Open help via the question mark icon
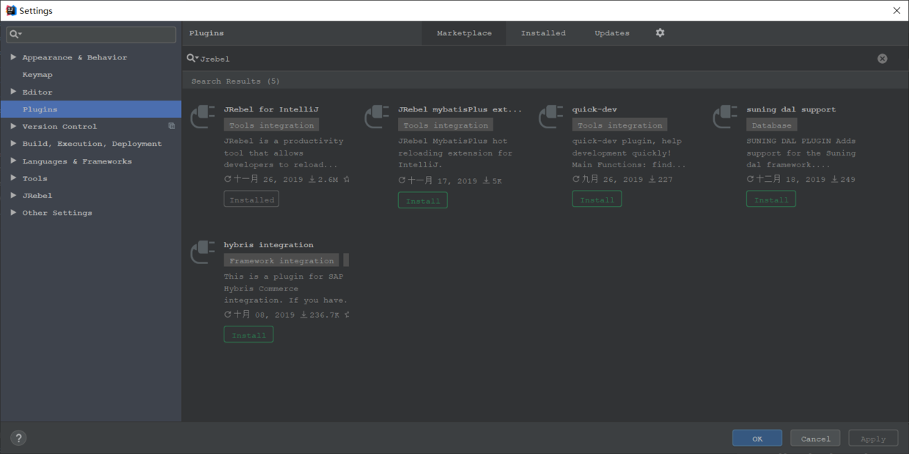This screenshot has width=909, height=454. pyautogui.click(x=19, y=438)
